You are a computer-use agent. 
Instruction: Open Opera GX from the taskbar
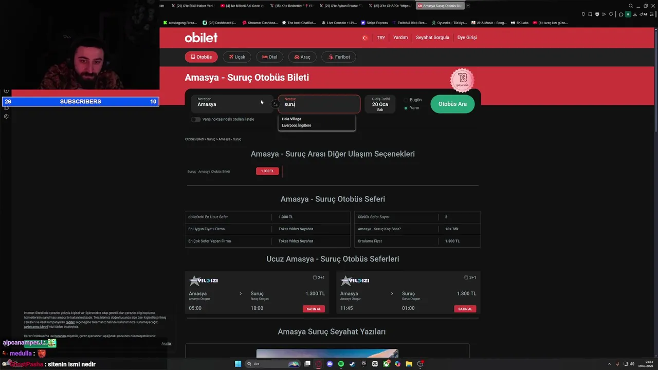click(x=318, y=364)
